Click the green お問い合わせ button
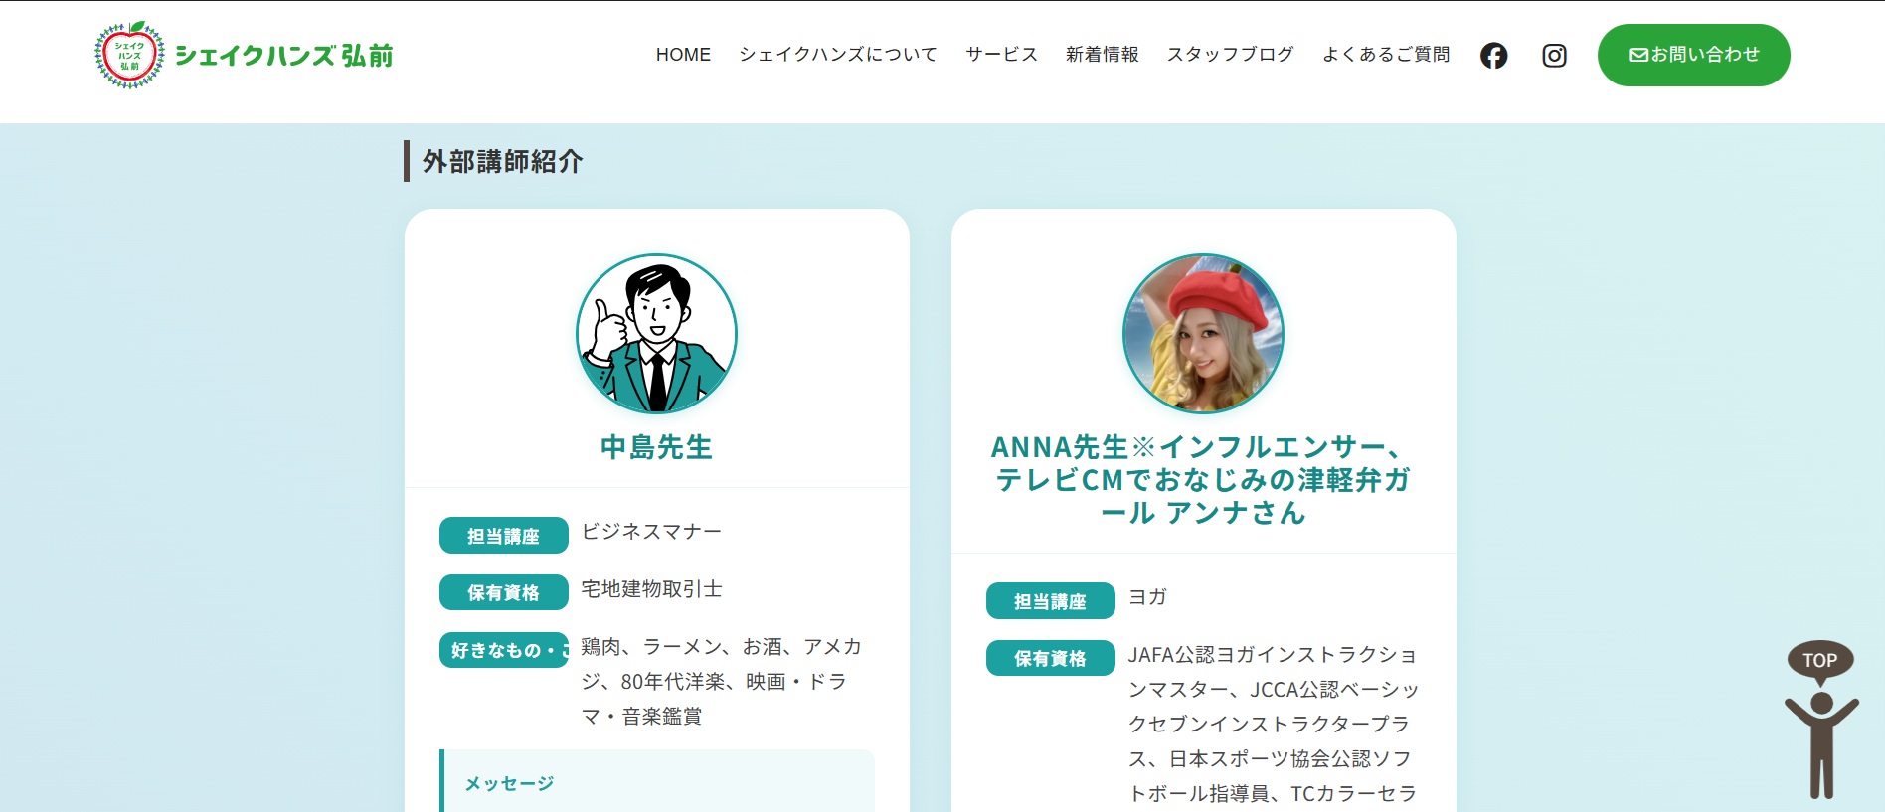The height and width of the screenshot is (812, 1885). (x=1694, y=55)
